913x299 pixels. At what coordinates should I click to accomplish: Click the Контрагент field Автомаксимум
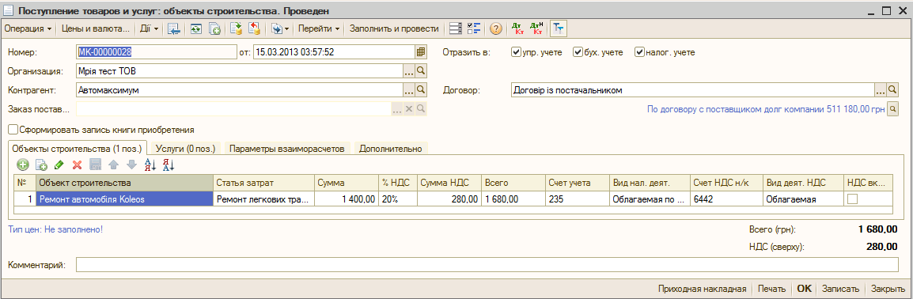239,91
